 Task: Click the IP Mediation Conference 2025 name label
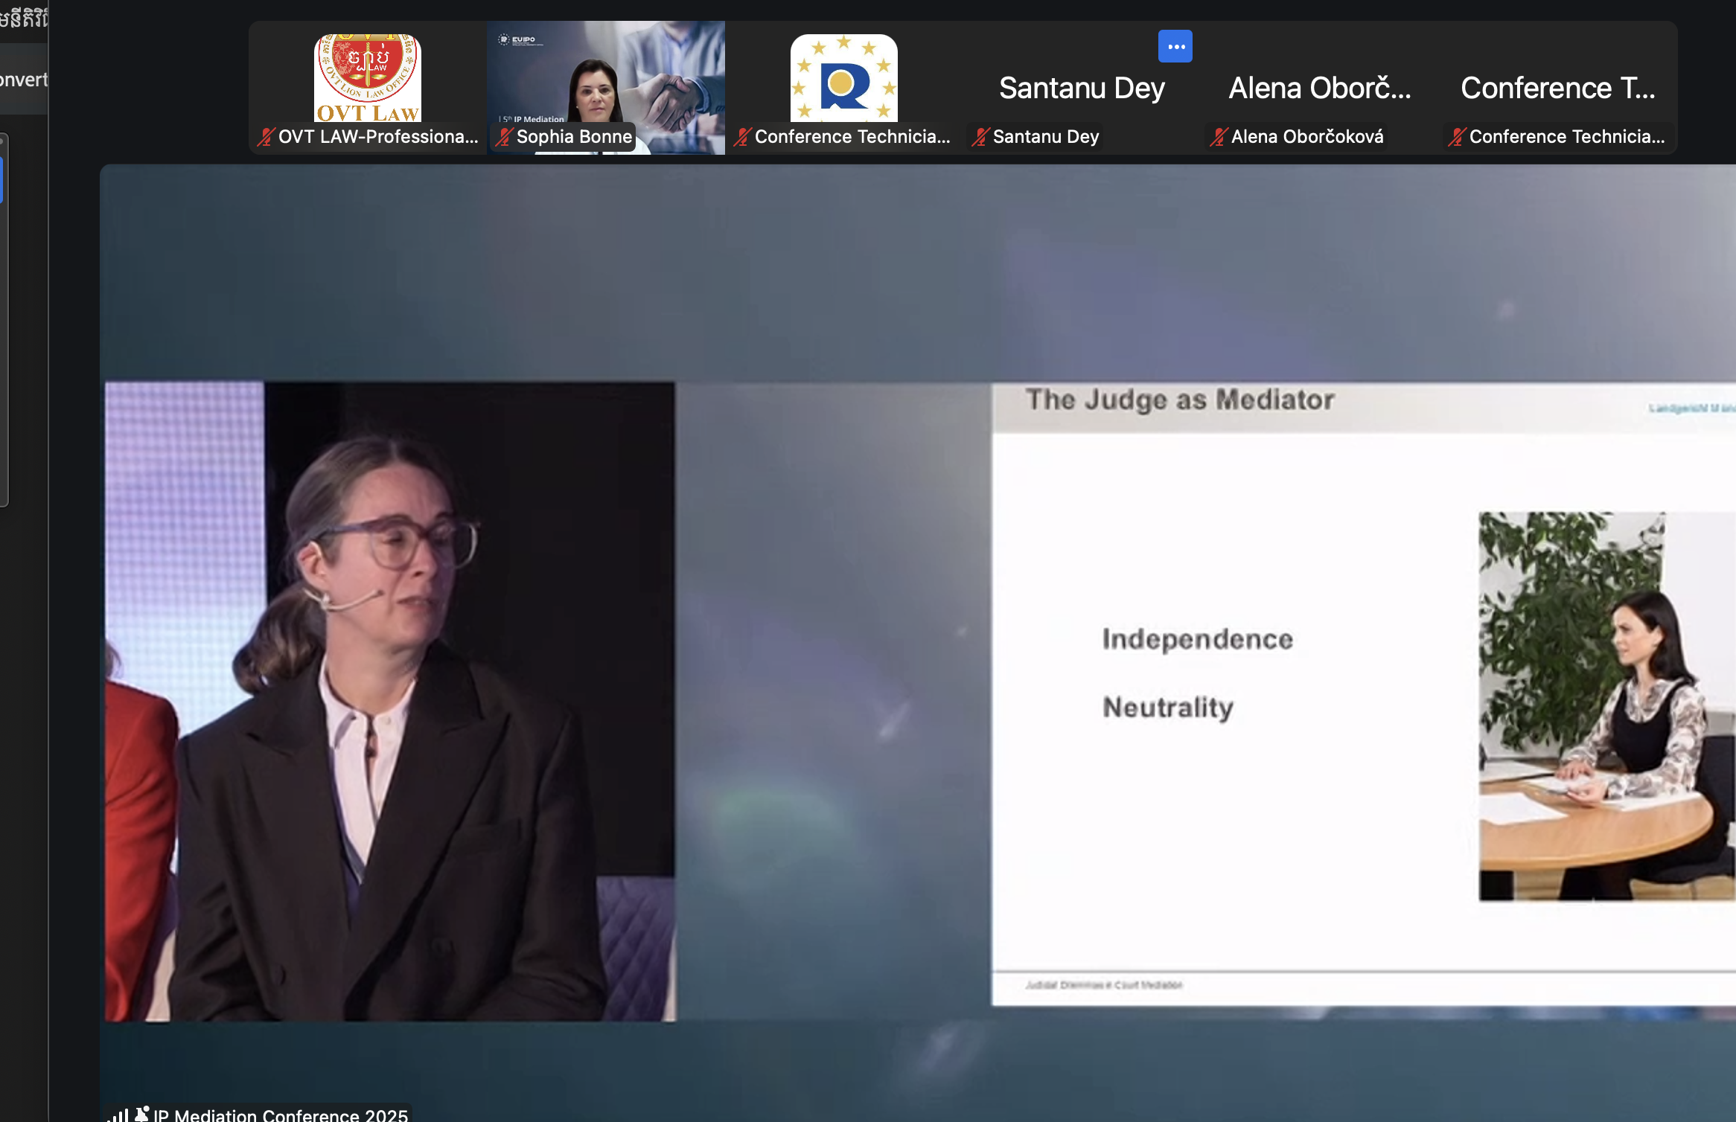click(280, 1115)
